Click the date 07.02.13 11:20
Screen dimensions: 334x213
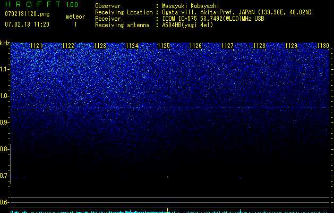pyautogui.click(x=27, y=24)
